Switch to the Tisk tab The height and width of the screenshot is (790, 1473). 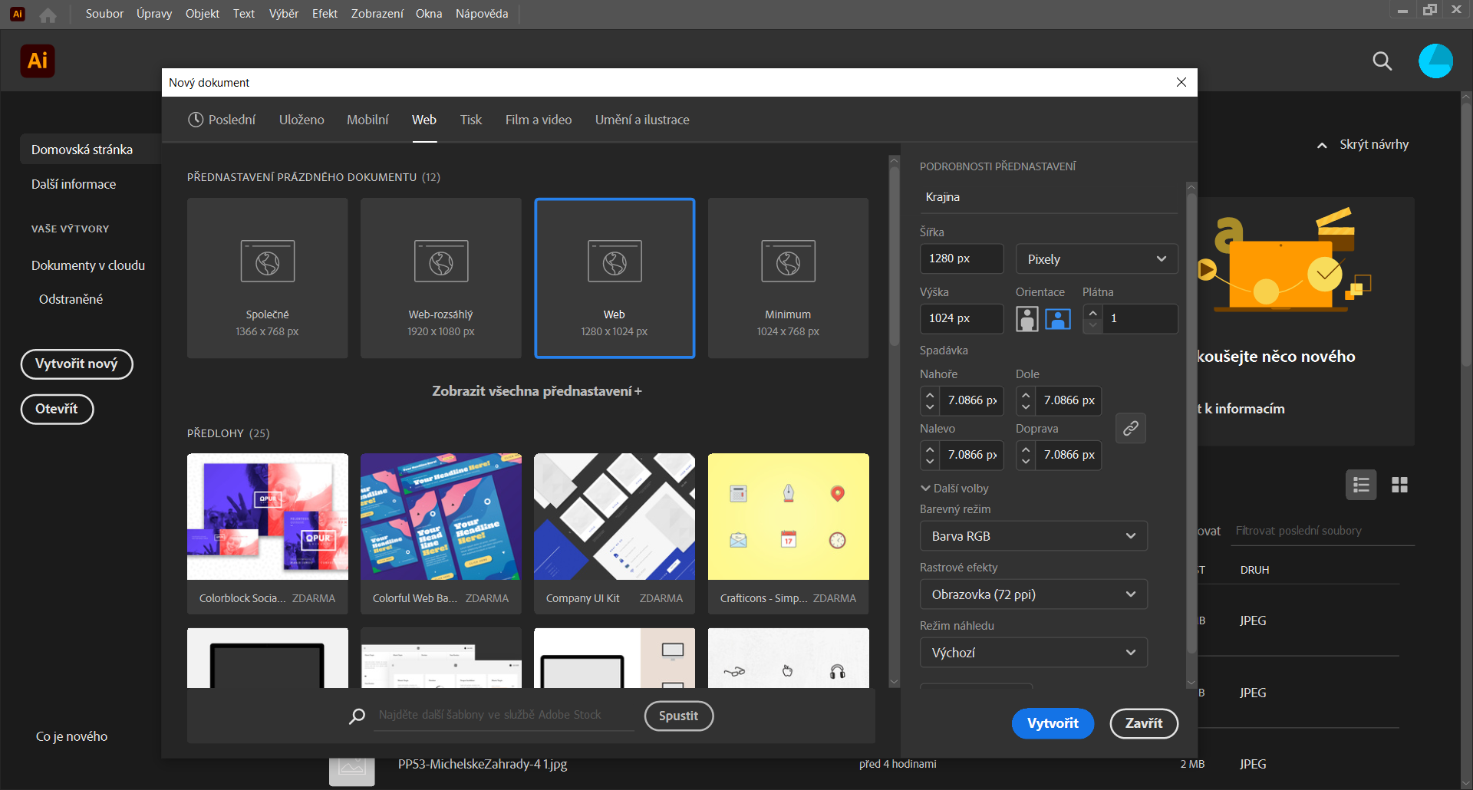(x=470, y=120)
